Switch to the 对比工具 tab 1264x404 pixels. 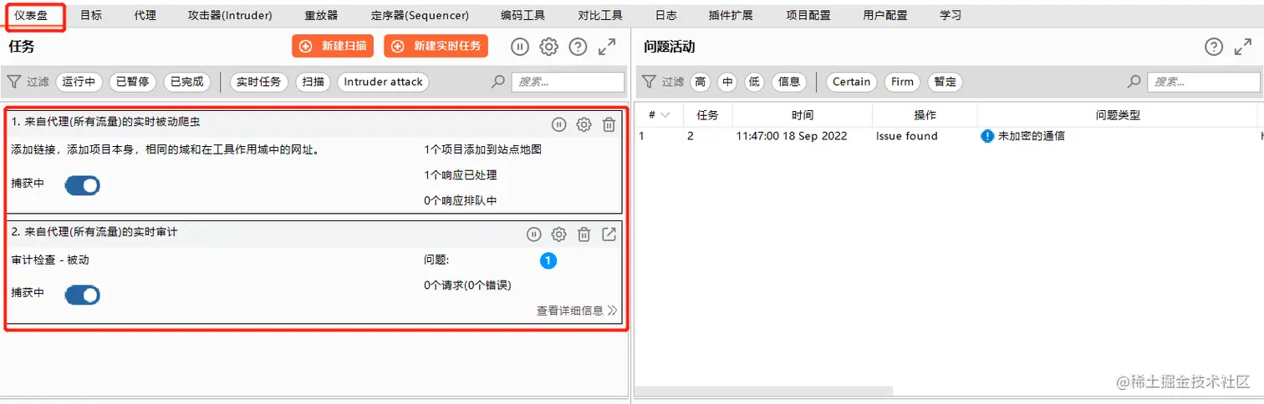click(x=600, y=16)
